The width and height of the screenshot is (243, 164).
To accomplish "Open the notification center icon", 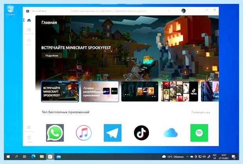I will (234, 157).
